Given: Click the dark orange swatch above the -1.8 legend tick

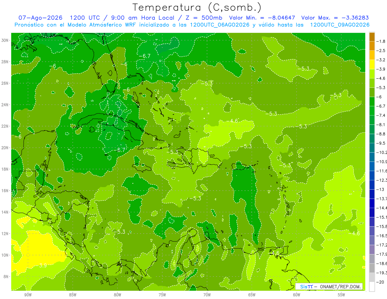Looking at the screenshot, I should click(x=372, y=37).
